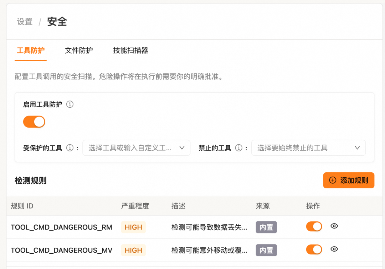Click the info icon next to 禁止的工具
Image resolution: width=385 pixels, height=269 pixels.
pos(238,147)
